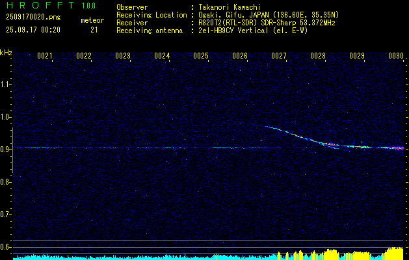
Task: Click the 0030 time marker
Action: coord(396,56)
